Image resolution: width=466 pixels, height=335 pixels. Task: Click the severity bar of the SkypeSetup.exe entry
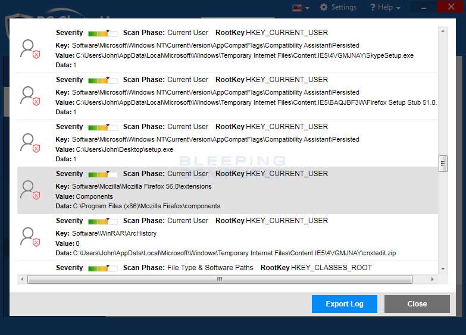click(102, 33)
